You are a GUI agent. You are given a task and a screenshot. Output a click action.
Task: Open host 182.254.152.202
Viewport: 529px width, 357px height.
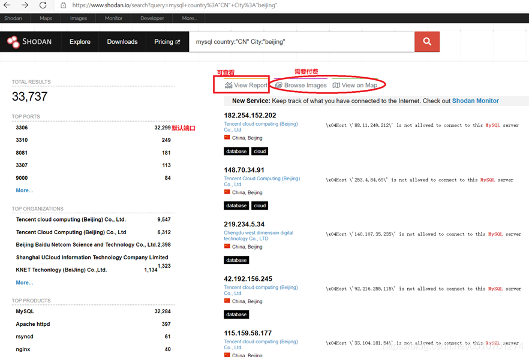[x=250, y=115]
